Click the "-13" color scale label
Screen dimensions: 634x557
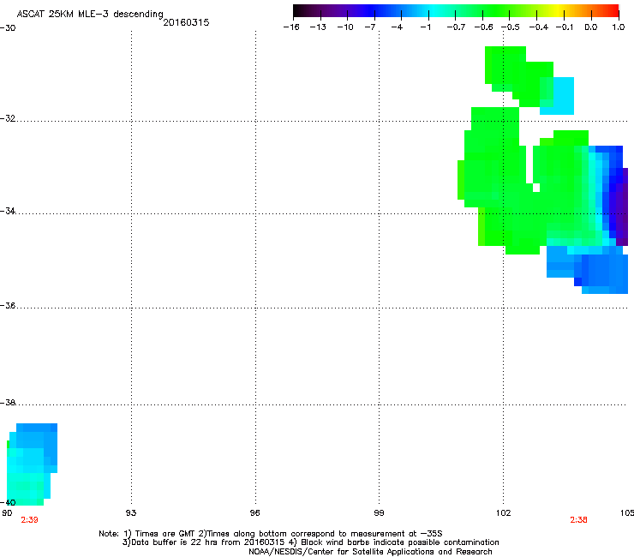(x=318, y=27)
